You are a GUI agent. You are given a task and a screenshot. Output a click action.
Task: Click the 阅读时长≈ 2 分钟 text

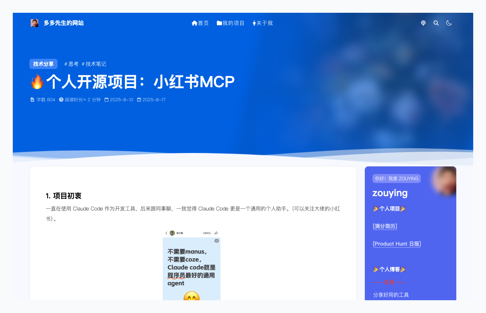pyautogui.click(x=83, y=100)
